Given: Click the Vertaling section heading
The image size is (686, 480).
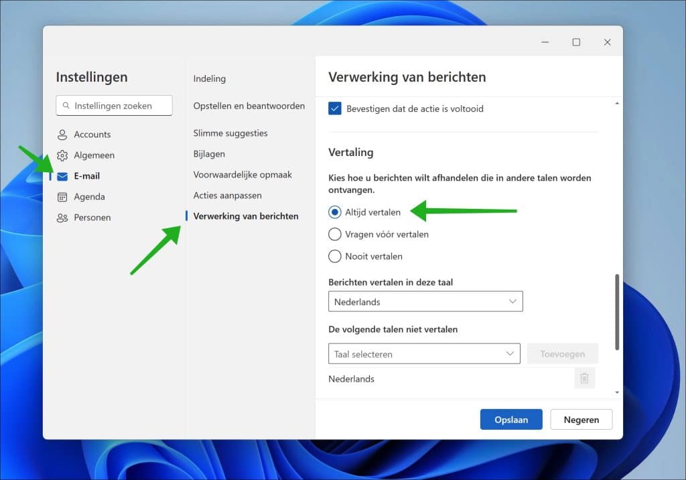Looking at the screenshot, I should click(351, 152).
